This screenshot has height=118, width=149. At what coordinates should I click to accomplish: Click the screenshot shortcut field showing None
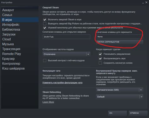[x=119, y=37]
